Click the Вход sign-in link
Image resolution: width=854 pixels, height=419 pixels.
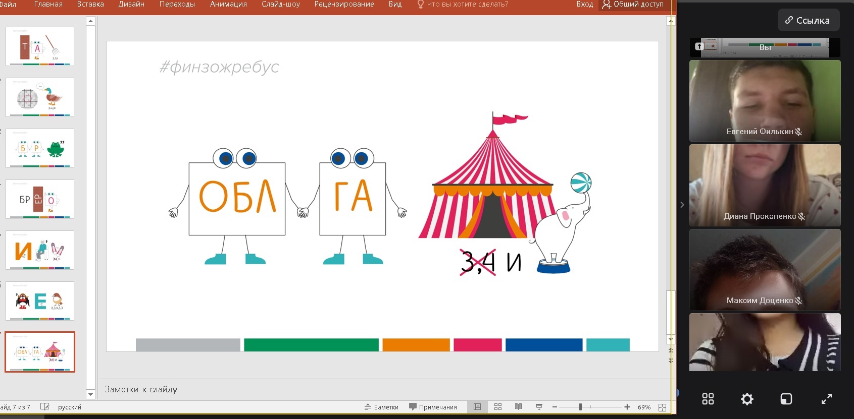click(x=584, y=4)
